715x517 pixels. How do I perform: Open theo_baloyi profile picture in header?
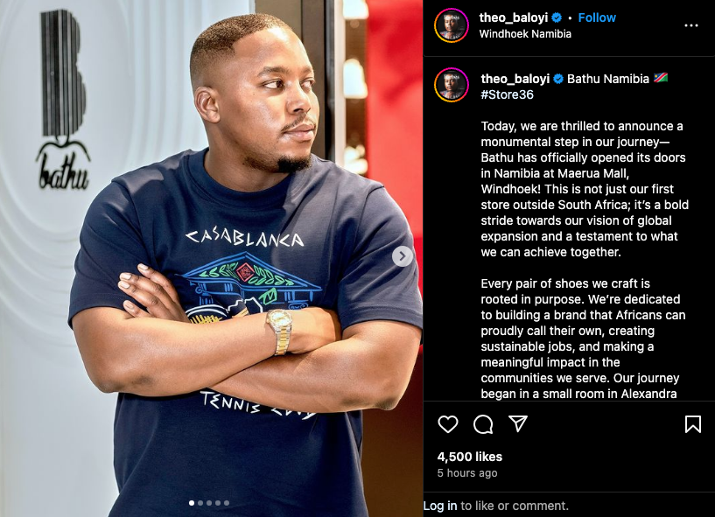pos(452,25)
